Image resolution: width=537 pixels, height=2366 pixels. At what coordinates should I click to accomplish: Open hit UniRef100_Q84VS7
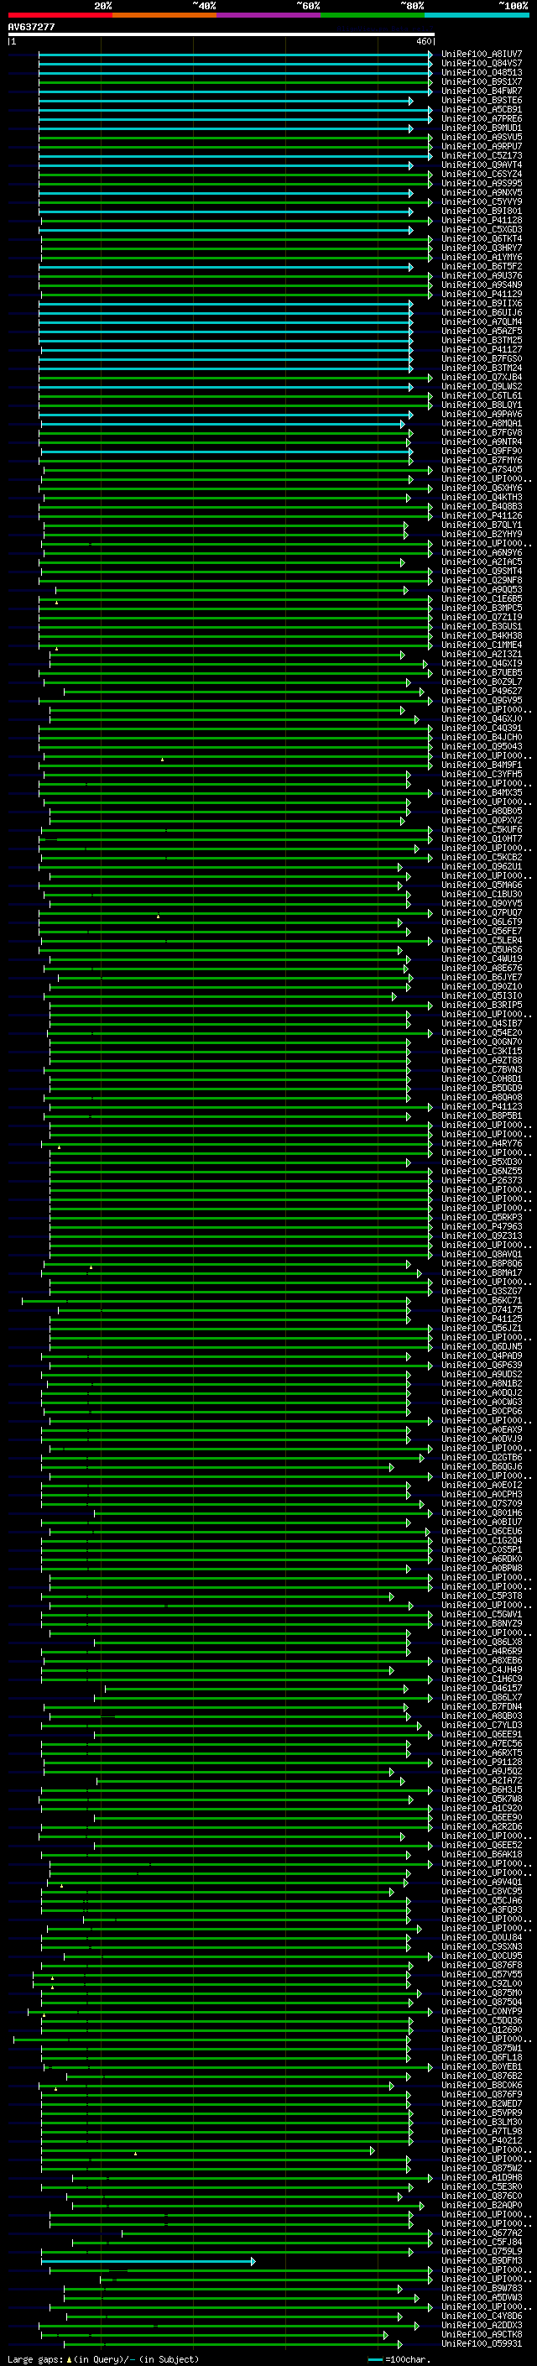pos(481,64)
